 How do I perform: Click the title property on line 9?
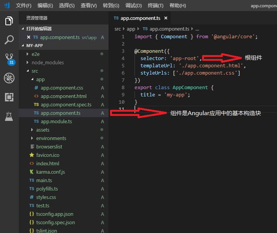click(148, 95)
